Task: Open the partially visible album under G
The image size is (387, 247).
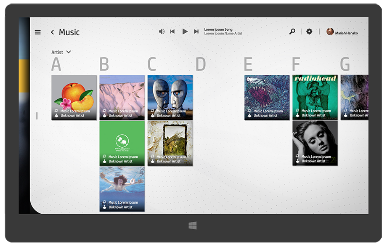Action: pos(355,98)
